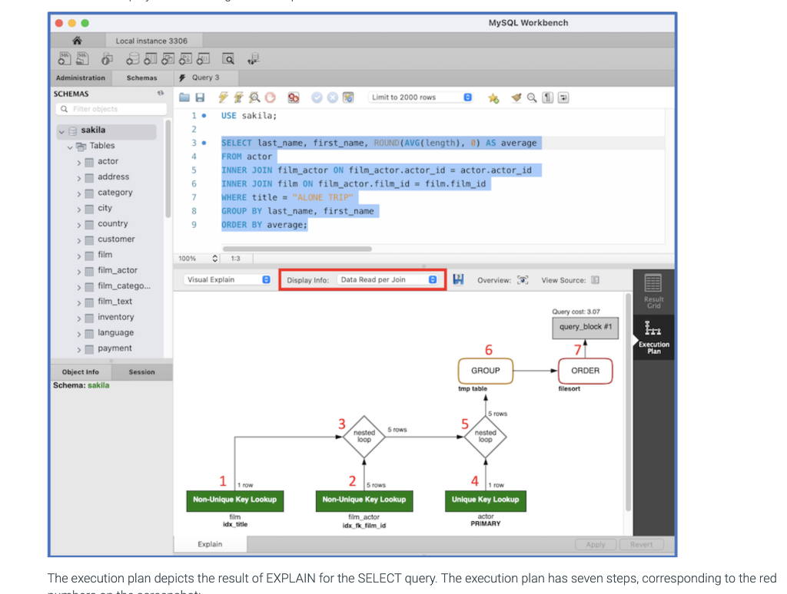Click the ORDER node in plan
Viewport: 787px width, 594px height.
(585, 371)
